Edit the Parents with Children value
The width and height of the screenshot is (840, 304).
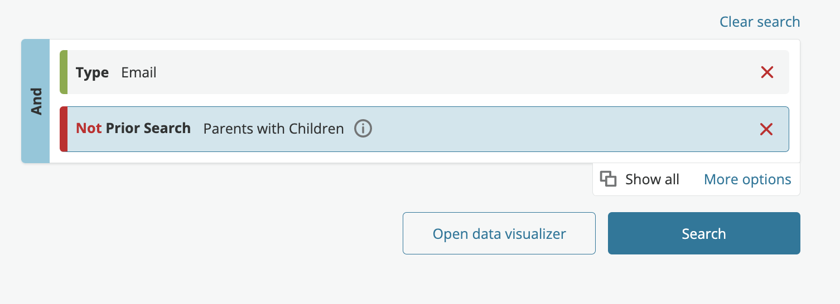(x=273, y=129)
